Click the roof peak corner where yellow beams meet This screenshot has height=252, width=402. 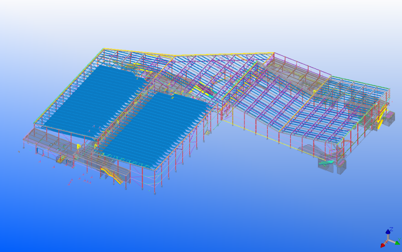coord(273,53)
